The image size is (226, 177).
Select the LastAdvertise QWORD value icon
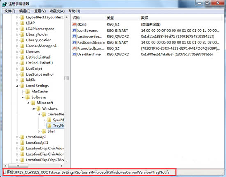pyautogui.click(x=74, y=36)
